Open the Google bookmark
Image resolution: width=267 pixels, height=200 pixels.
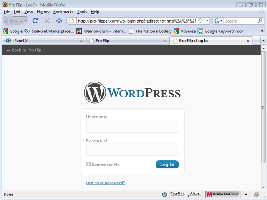[x=13, y=31]
